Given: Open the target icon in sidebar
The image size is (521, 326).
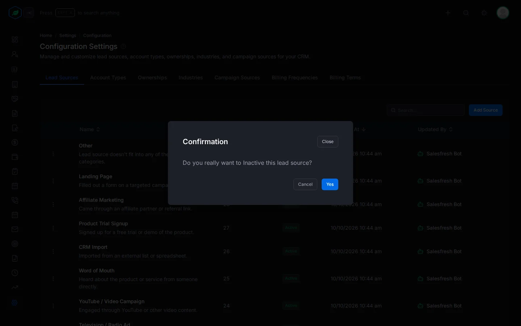Looking at the screenshot, I should [x=15, y=244].
